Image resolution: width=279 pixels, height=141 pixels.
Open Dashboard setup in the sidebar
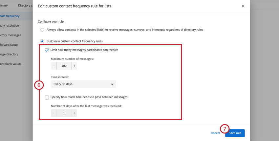tap(9, 45)
